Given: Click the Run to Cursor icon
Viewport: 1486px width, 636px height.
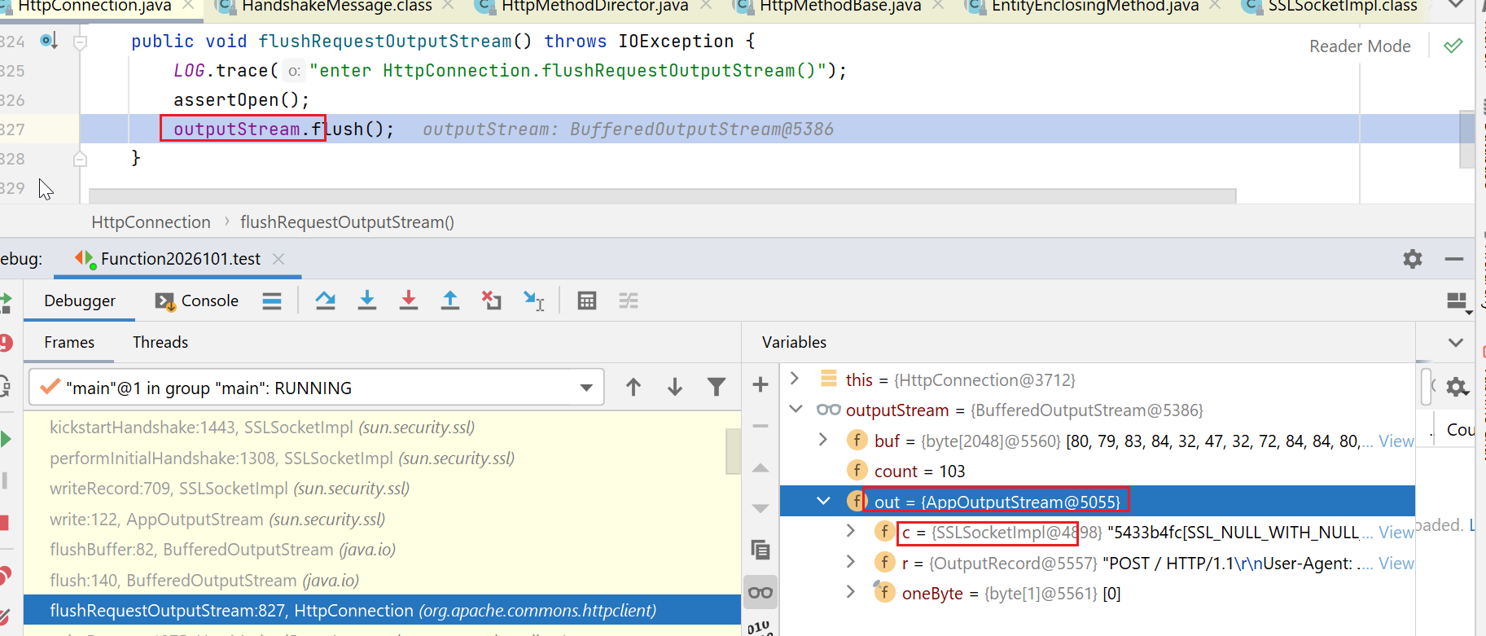Looking at the screenshot, I should pos(533,301).
